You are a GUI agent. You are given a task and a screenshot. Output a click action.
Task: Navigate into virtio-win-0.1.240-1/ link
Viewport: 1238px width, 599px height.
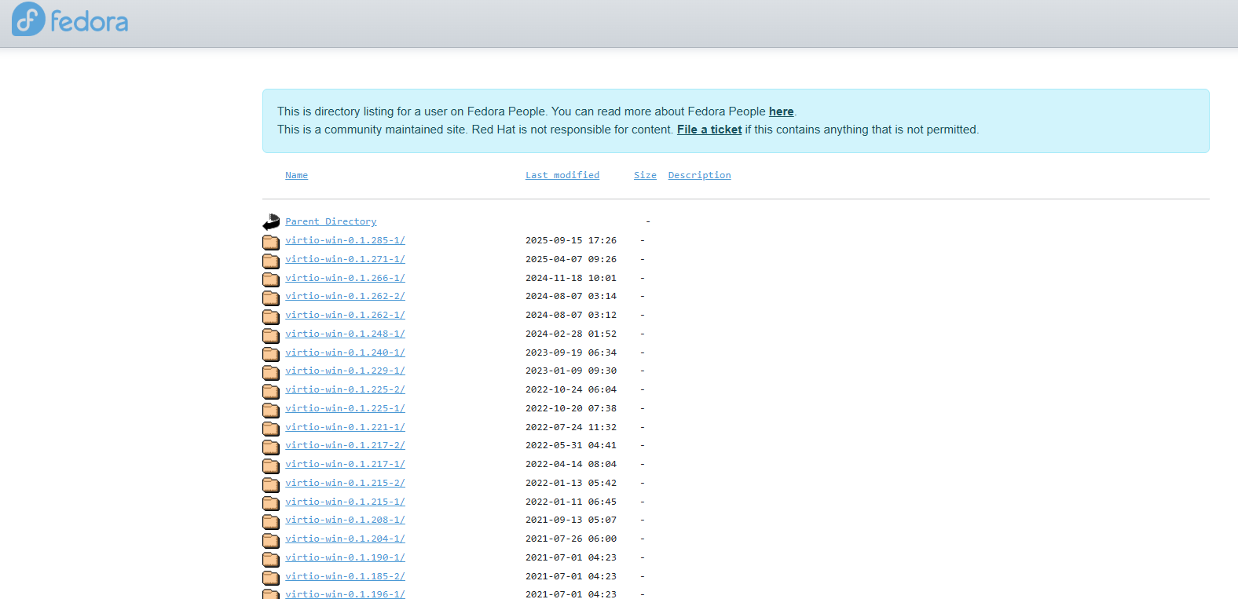pyautogui.click(x=345, y=352)
